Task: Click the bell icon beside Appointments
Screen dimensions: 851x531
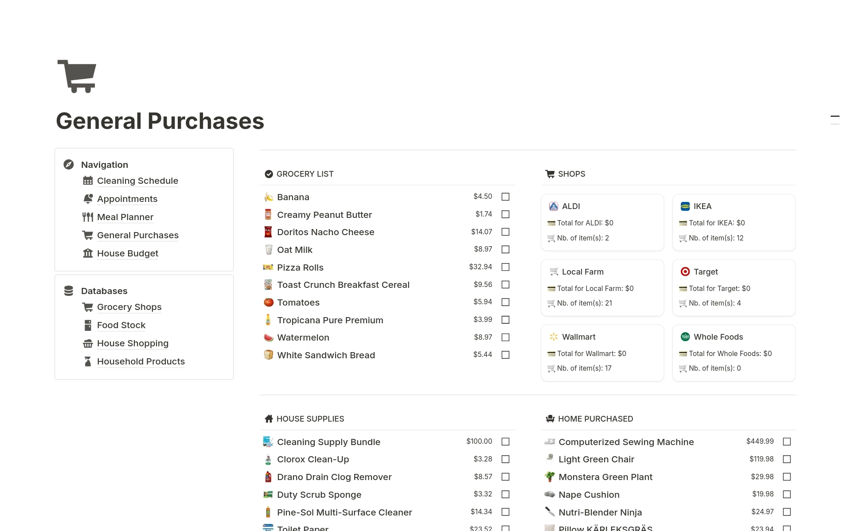Action: point(88,199)
